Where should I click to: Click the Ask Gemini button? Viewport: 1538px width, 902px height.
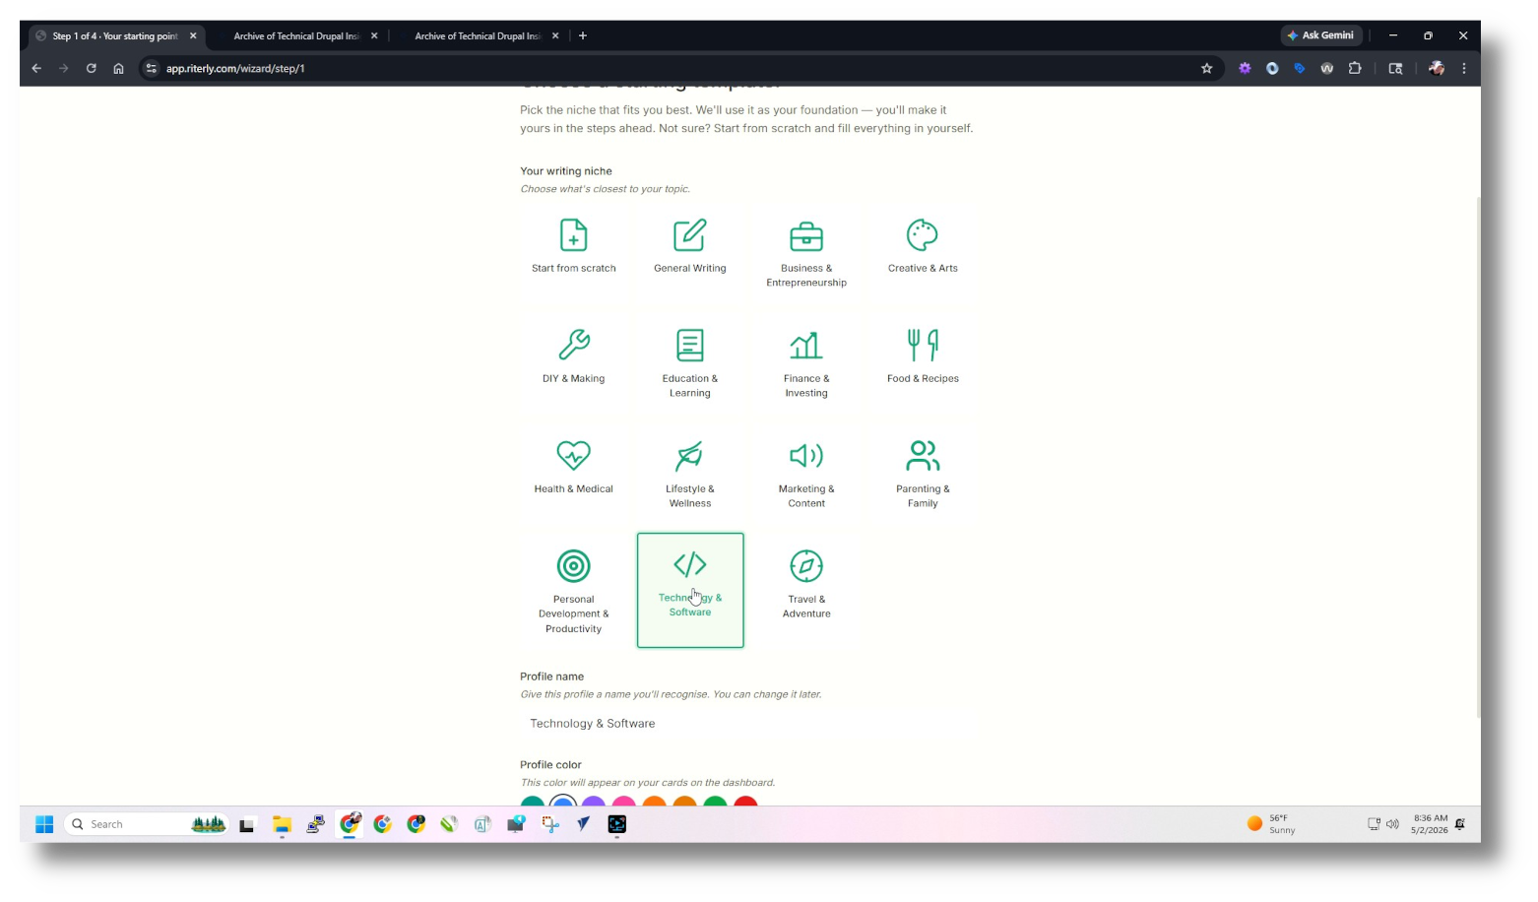pos(1320,35)
